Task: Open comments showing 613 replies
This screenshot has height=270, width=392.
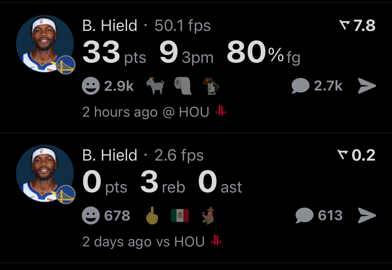Action: 319,215
